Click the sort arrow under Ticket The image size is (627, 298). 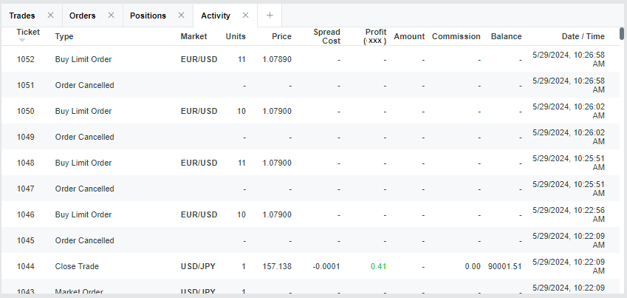(22, 41)
